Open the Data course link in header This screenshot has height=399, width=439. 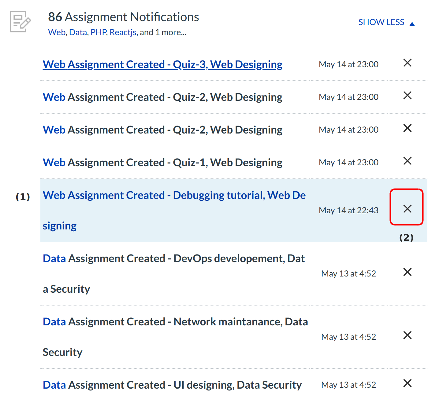pos(78,32)
